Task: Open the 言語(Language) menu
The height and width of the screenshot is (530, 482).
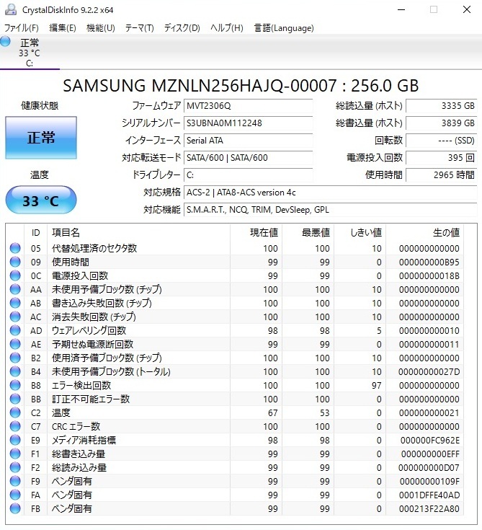Action: 284,27
